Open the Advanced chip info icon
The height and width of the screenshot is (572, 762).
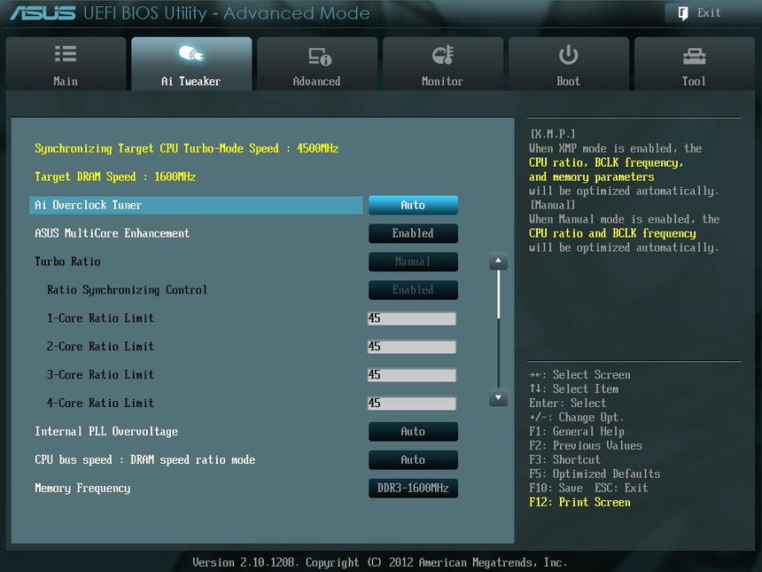click(319, 56)
